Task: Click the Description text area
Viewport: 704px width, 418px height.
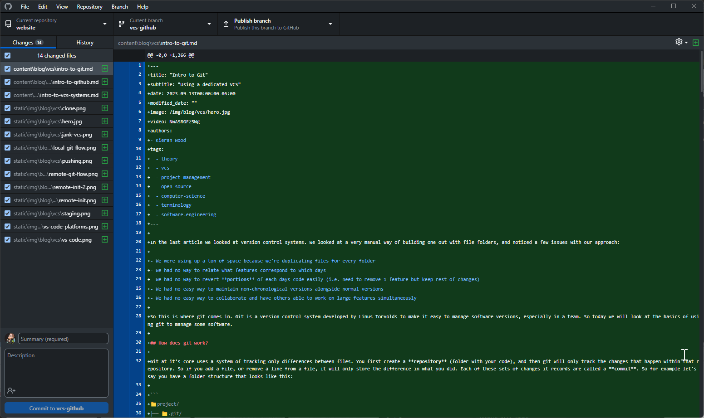Action: (x=56, y=373)
